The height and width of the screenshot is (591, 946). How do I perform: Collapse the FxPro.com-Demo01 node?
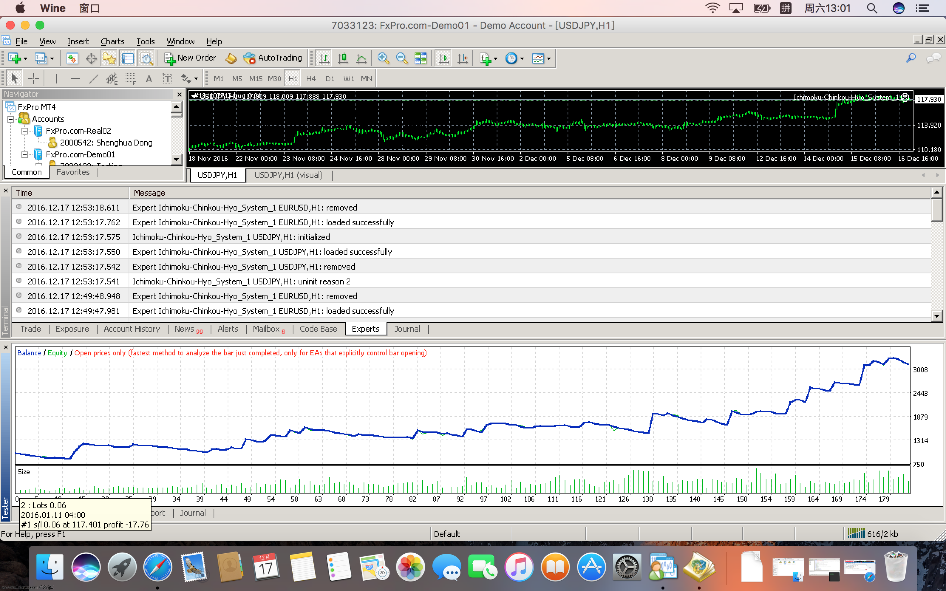click(25, 155)
